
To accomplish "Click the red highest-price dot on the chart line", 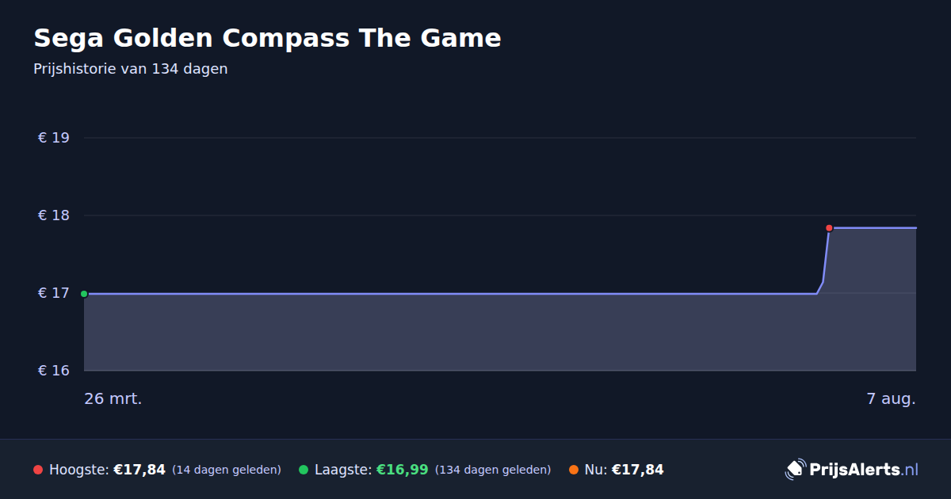I will click(829, 228).
